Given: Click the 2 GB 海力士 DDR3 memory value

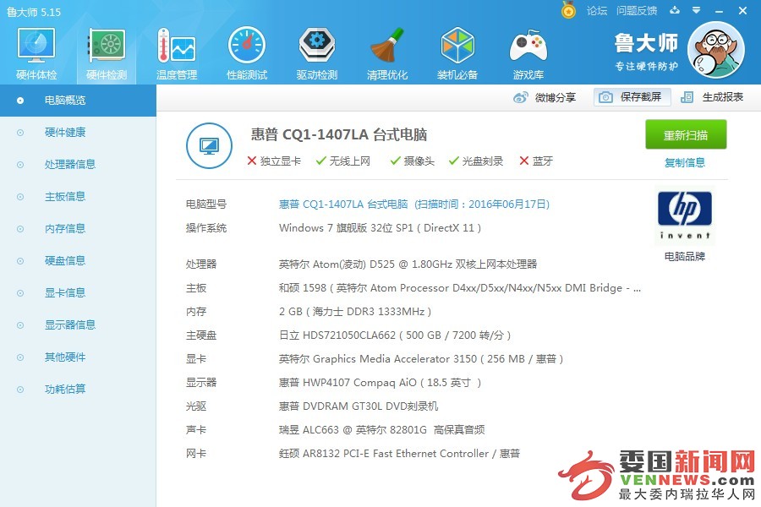Looking at the screenshot, I should point(355,312).
